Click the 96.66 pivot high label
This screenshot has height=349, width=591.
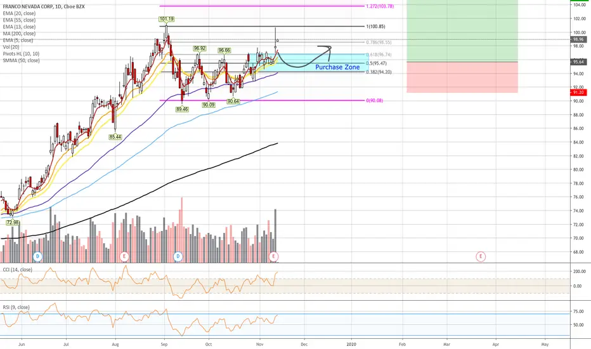(224, 50)
